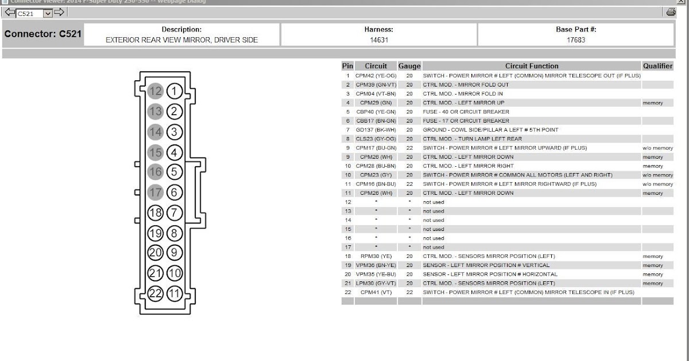Select circuit CPM42 (YE-OG) cell
Image resolution: width=689 pixels, height=361 pixels.
[x=376, y=76]
